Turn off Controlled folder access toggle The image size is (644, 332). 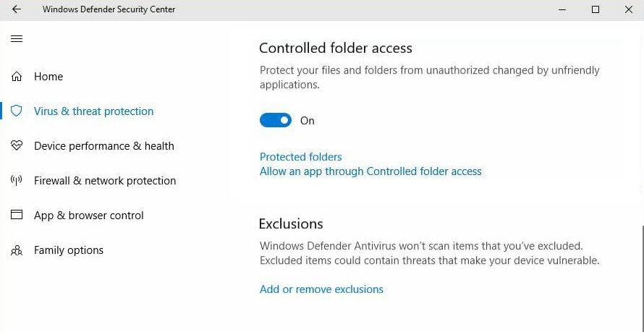tap(276, 121)
